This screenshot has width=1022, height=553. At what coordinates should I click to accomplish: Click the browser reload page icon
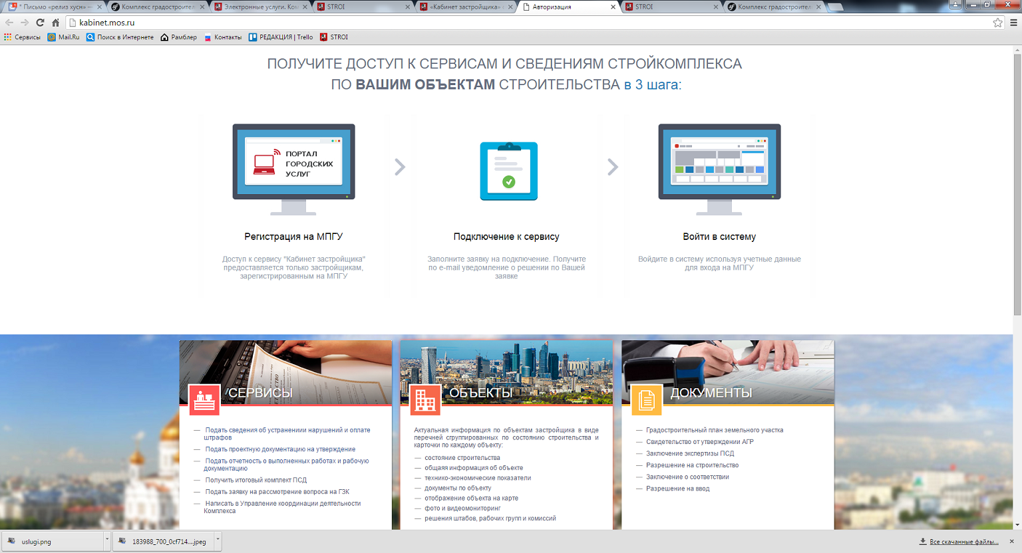point(40,23)
